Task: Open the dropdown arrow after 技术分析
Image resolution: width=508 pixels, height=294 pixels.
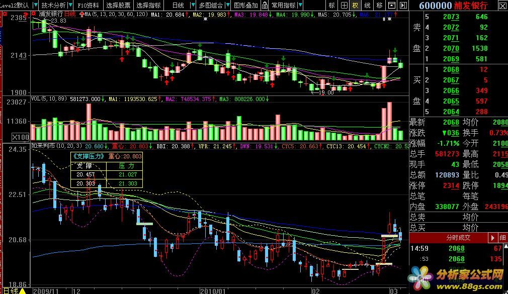Action: [x=70, y=5]
